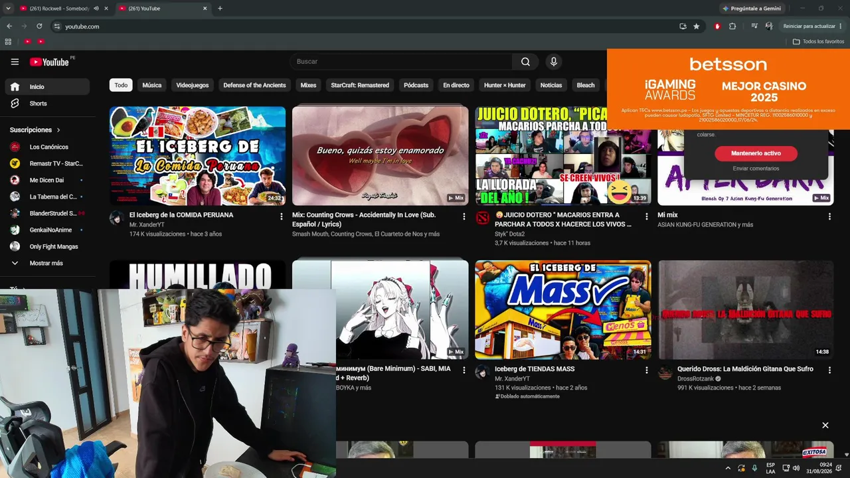Select the Defense of the Ancients chip
Screen dimensions: 850x478
pyautogui.click(x=254, y=85)
